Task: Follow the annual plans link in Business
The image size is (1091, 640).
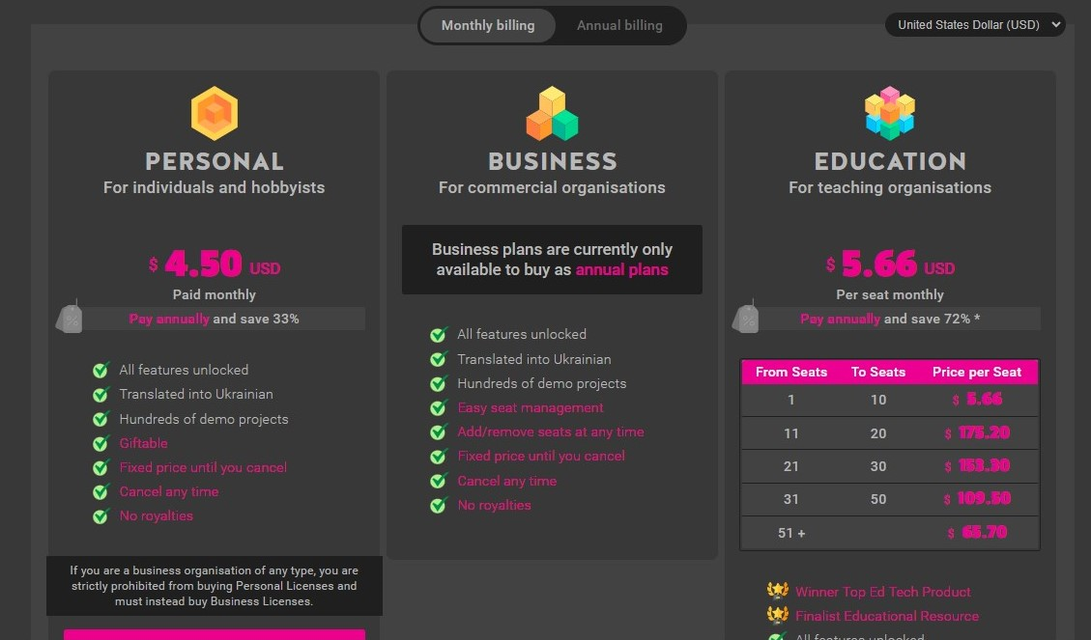Action: click(621, 269)
